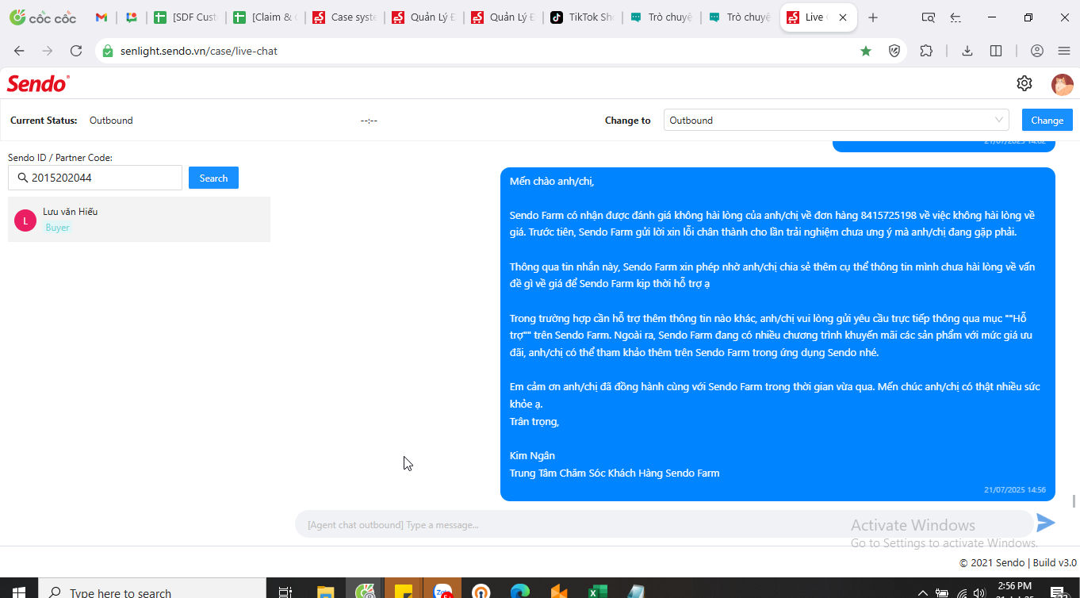Open Microsoft Edge from the taskbar
This screenshot has width=1080, height=598.
520,591
